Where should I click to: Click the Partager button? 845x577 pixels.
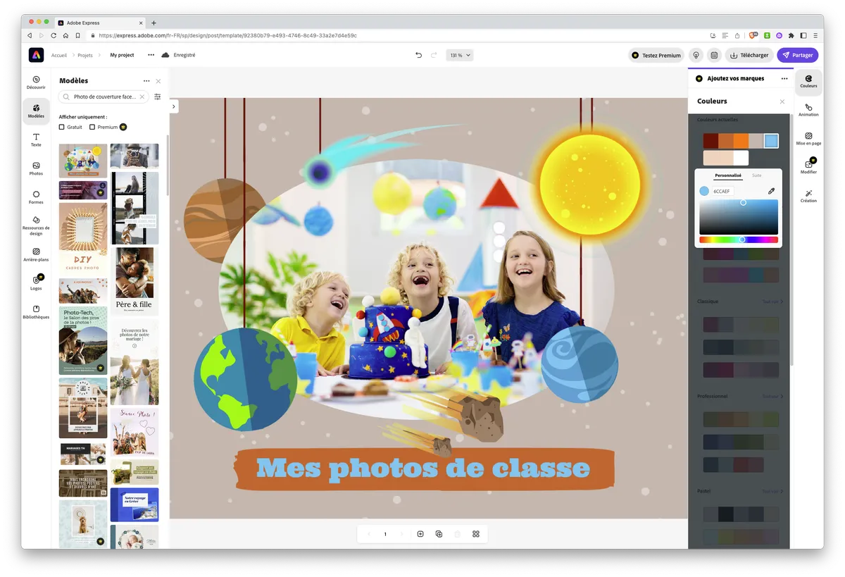point(797,55)
